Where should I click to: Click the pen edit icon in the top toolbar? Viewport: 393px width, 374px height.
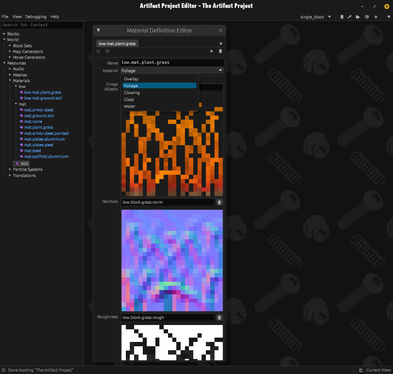pyautogui.click(x=349, y=17)
